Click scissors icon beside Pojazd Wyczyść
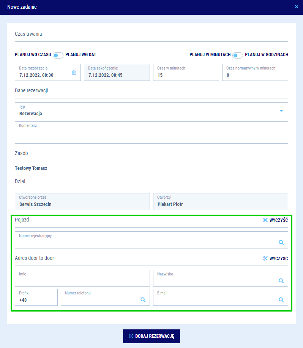This screenshot has width=303, height=348. (265, 220)
